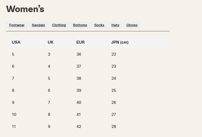Click the USA column header
The height and width of the screenshot is (137, 202).
[16, 42]
